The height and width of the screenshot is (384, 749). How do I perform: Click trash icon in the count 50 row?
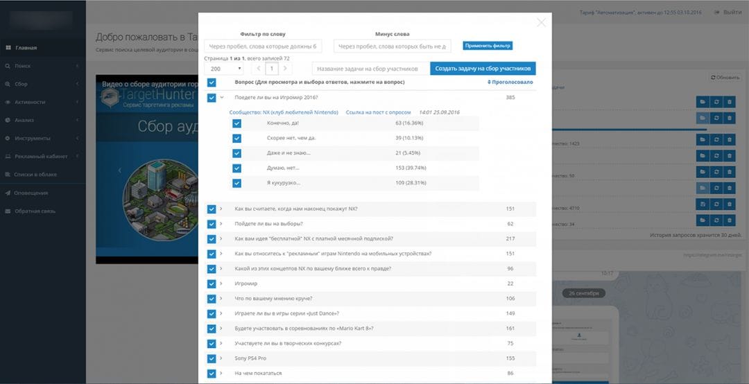729,172
